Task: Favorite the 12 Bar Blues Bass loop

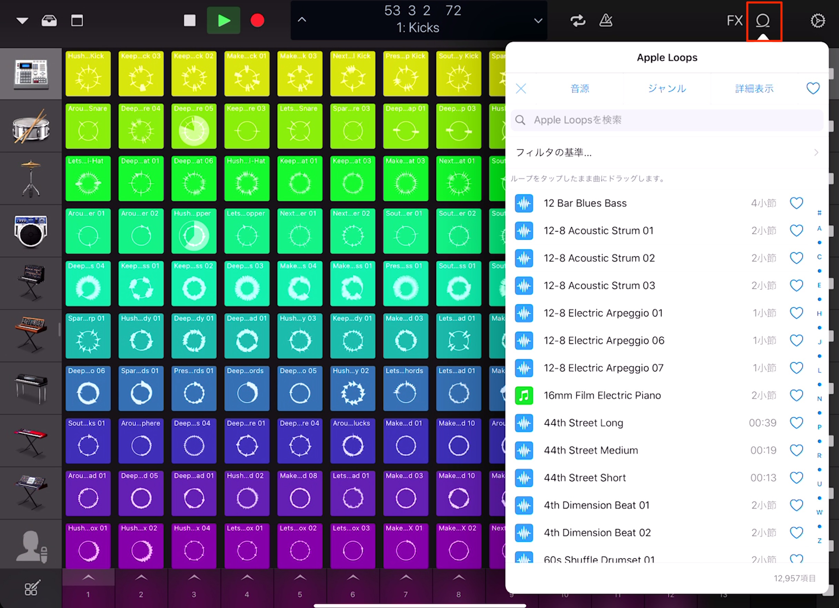Action: pyautogui.click(x=796, y=203)
